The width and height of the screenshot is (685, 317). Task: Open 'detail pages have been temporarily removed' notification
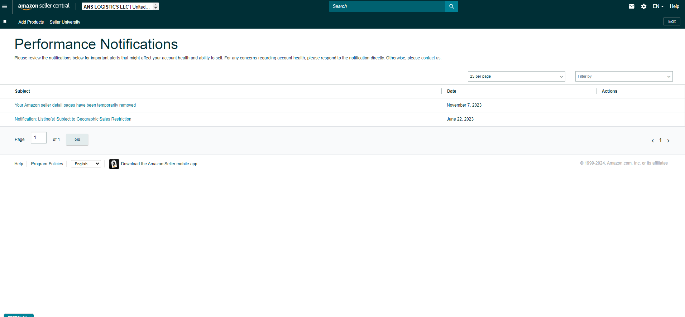point(75,105)
